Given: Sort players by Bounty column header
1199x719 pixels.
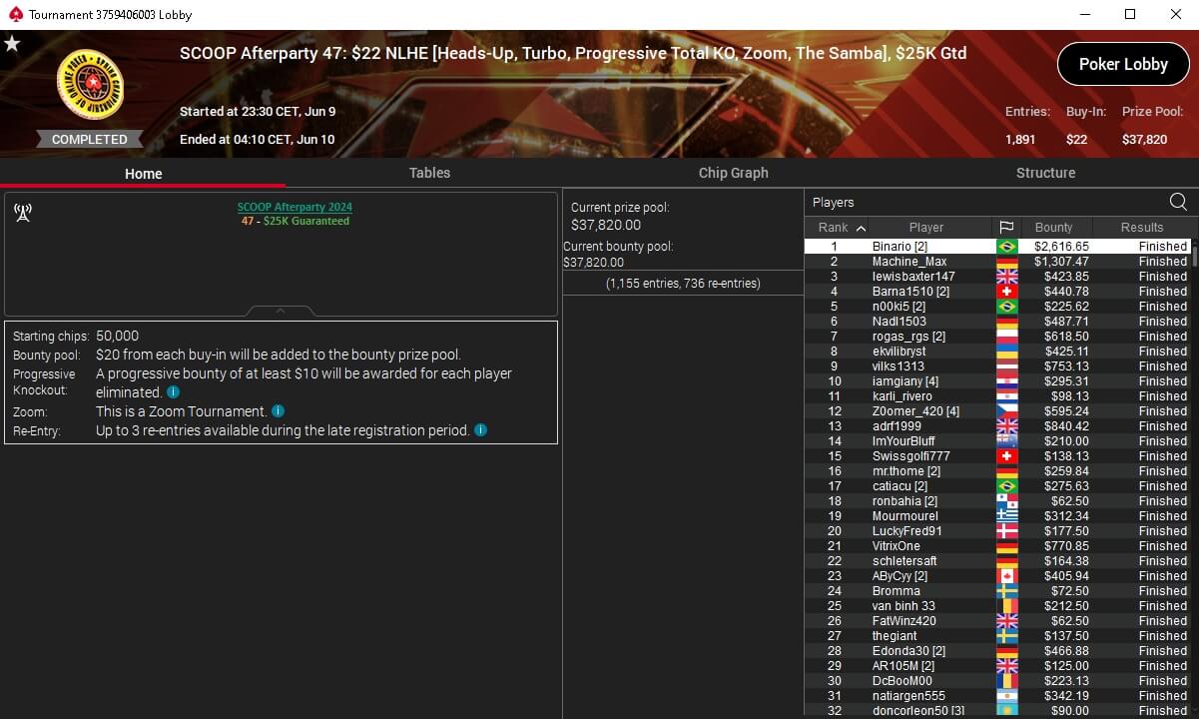Looking at the screenshot, I should tap(1053, 227).
